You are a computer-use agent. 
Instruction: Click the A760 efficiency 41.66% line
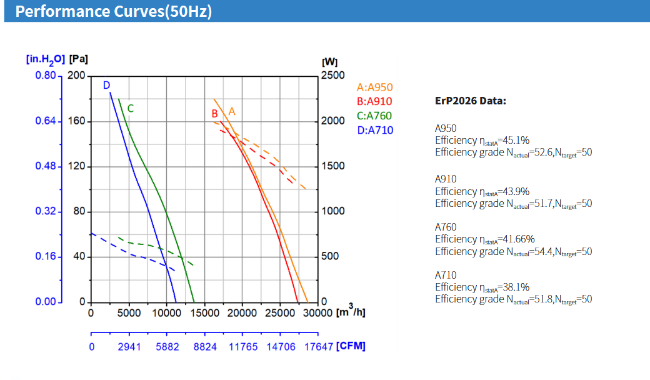tap(484, 239)
